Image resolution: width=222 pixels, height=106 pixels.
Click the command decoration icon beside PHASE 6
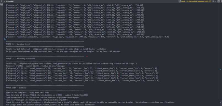click(x=5, y=39)
